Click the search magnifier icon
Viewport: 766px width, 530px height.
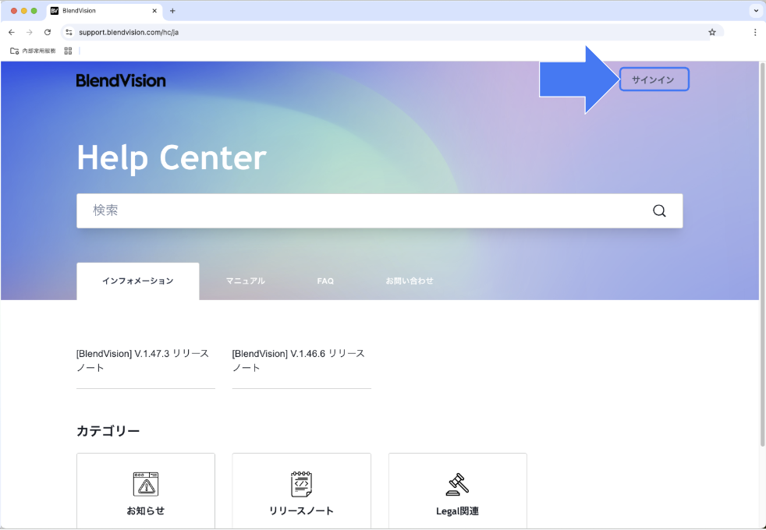[x=659, y=210]
